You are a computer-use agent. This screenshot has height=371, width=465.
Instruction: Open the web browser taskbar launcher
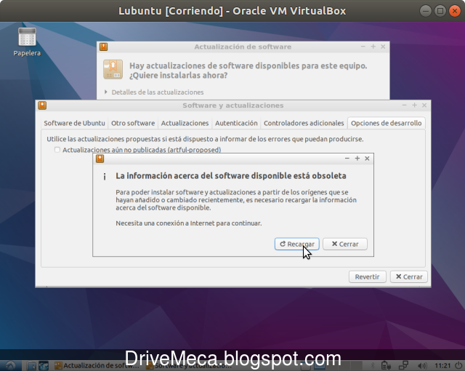(44, 366)
